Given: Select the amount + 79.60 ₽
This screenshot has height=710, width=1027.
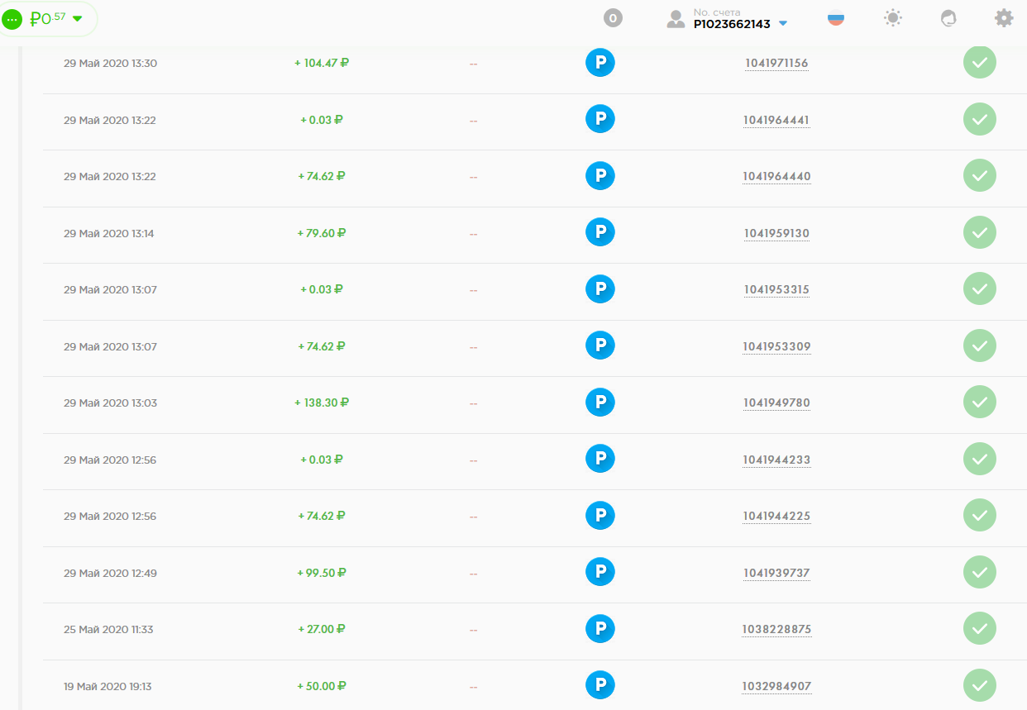Looking at the screenshot, I should [x=322, y=233].
